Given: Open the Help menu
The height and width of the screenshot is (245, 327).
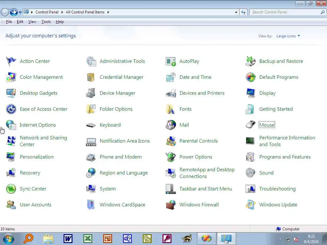Looking at the screenshot, I should (x=60, y=22).
